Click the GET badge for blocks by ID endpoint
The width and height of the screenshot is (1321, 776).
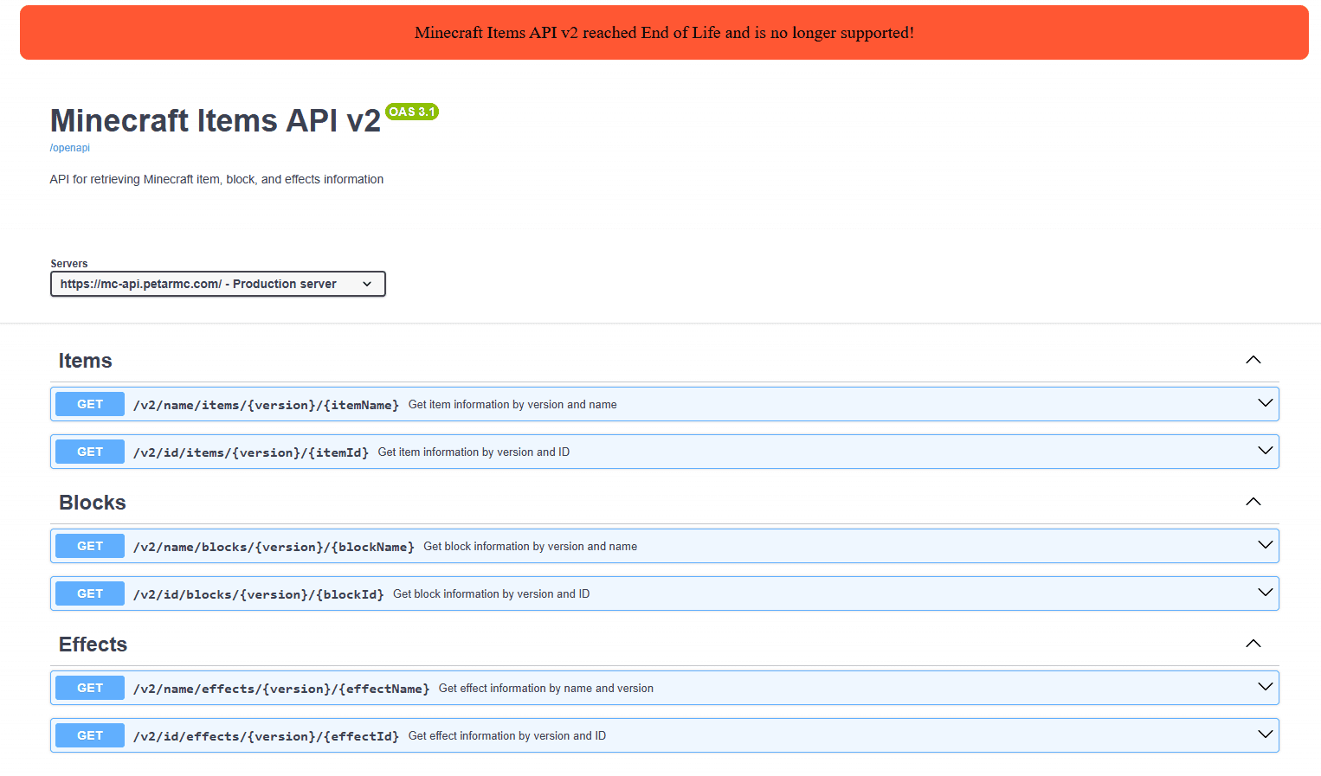point(89,593)
